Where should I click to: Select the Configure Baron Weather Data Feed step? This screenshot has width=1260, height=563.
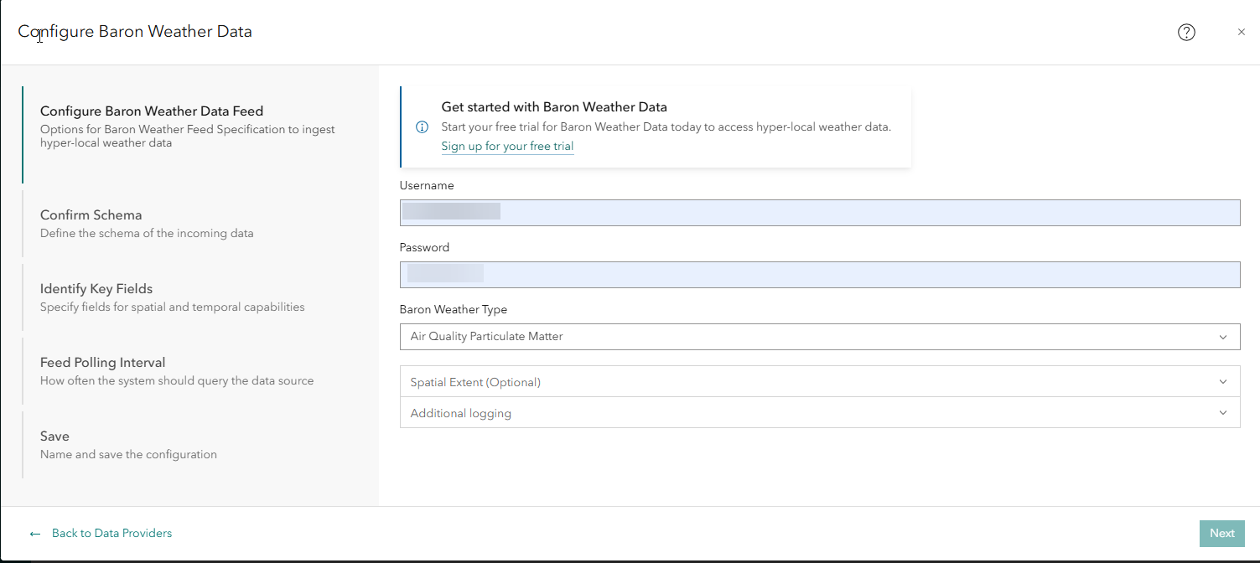152,111
